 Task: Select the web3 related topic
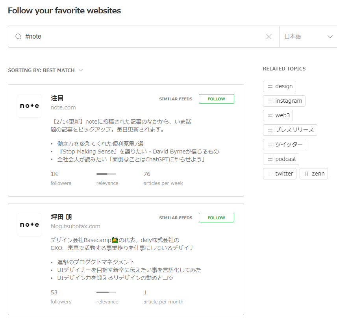point(278,115)
